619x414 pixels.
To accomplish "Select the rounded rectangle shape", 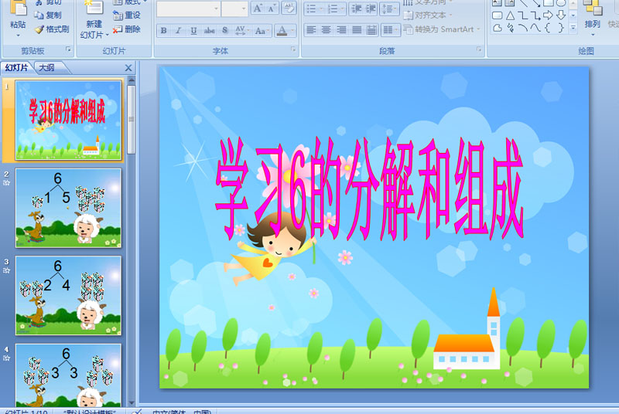I will [x=497, y=15].
